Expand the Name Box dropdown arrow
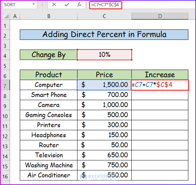This screenshot has height=185, width=196. pos(33,5)
